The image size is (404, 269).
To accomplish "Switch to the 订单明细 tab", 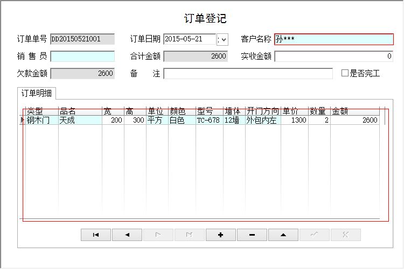I will click(37, 93).
